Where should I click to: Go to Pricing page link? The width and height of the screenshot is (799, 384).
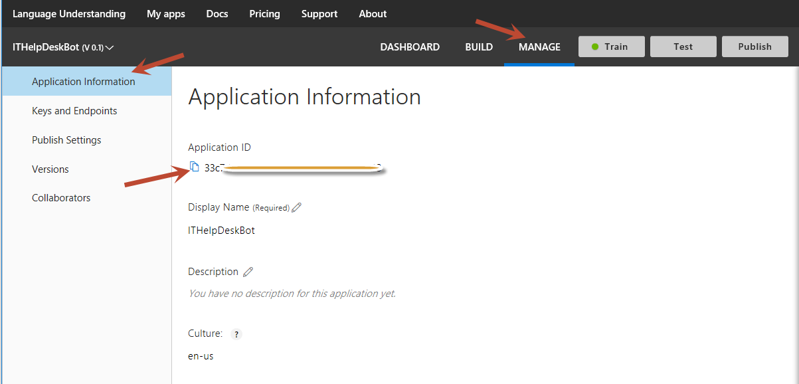(x=265, y=13)
